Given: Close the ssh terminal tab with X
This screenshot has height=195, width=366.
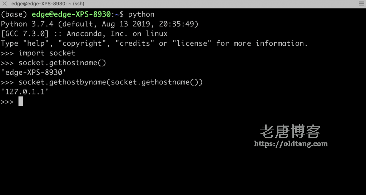Looking at the screenshot, I should [x=4, y=4].
